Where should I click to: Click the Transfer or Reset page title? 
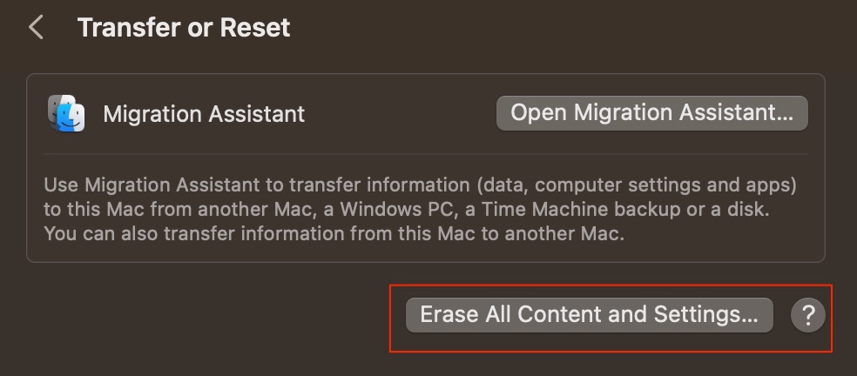184,27
